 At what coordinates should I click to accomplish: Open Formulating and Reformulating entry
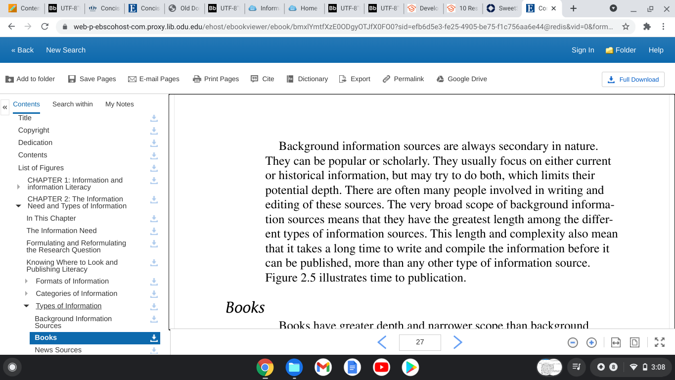(76, 246)
